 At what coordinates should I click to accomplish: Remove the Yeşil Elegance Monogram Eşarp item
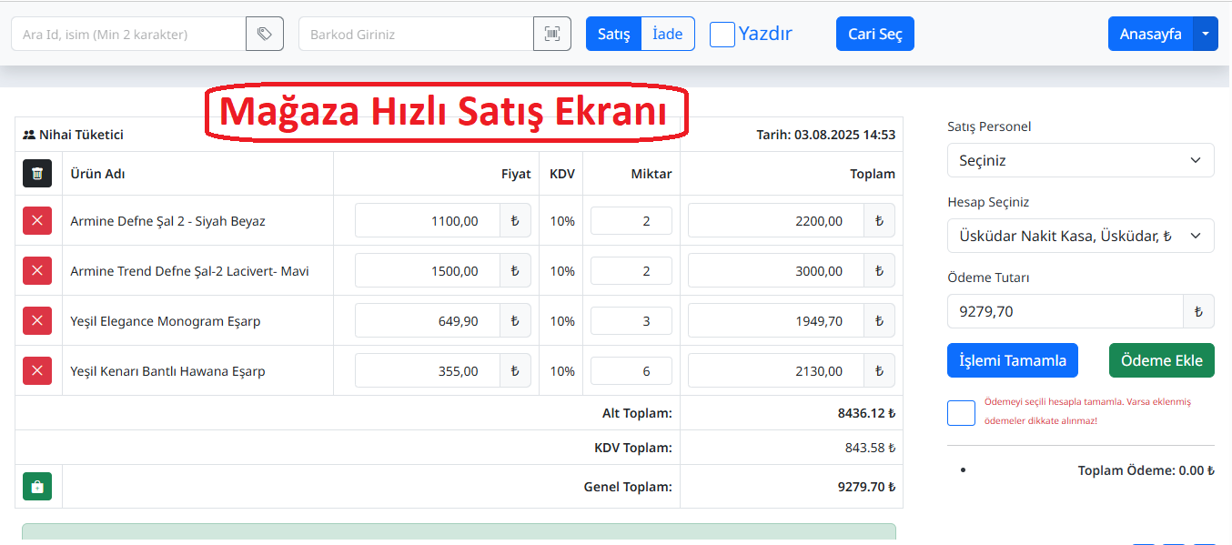coord(37,320)
